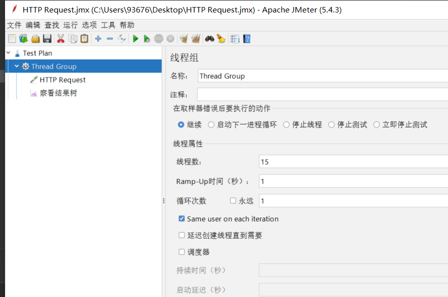Tick the 永远 loop forever checkbox
Viewport: 448px width, 297px height.
[x=233, y=200]
